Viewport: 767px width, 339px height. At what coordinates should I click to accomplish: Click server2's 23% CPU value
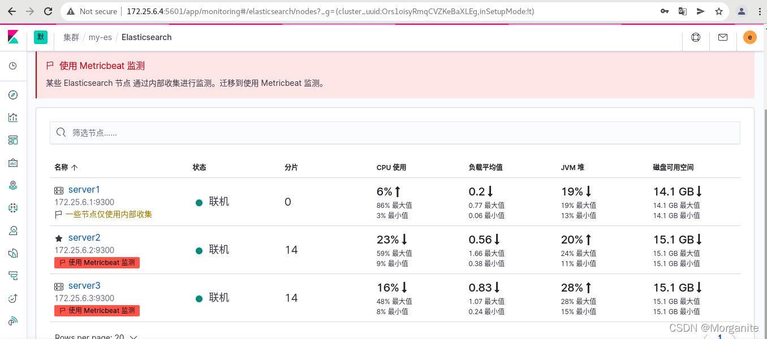tap(388, 240)
